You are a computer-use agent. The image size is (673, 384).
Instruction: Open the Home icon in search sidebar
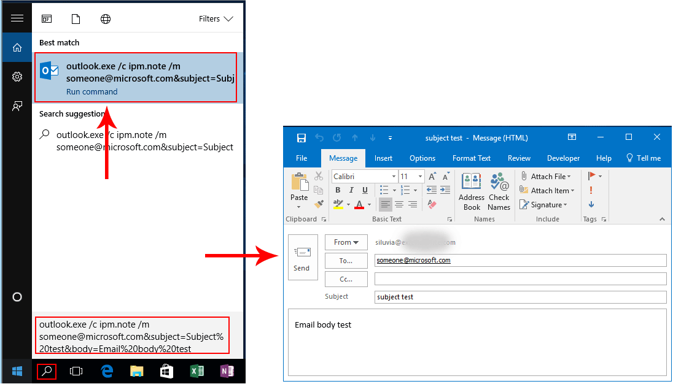(x=17, y=48)
